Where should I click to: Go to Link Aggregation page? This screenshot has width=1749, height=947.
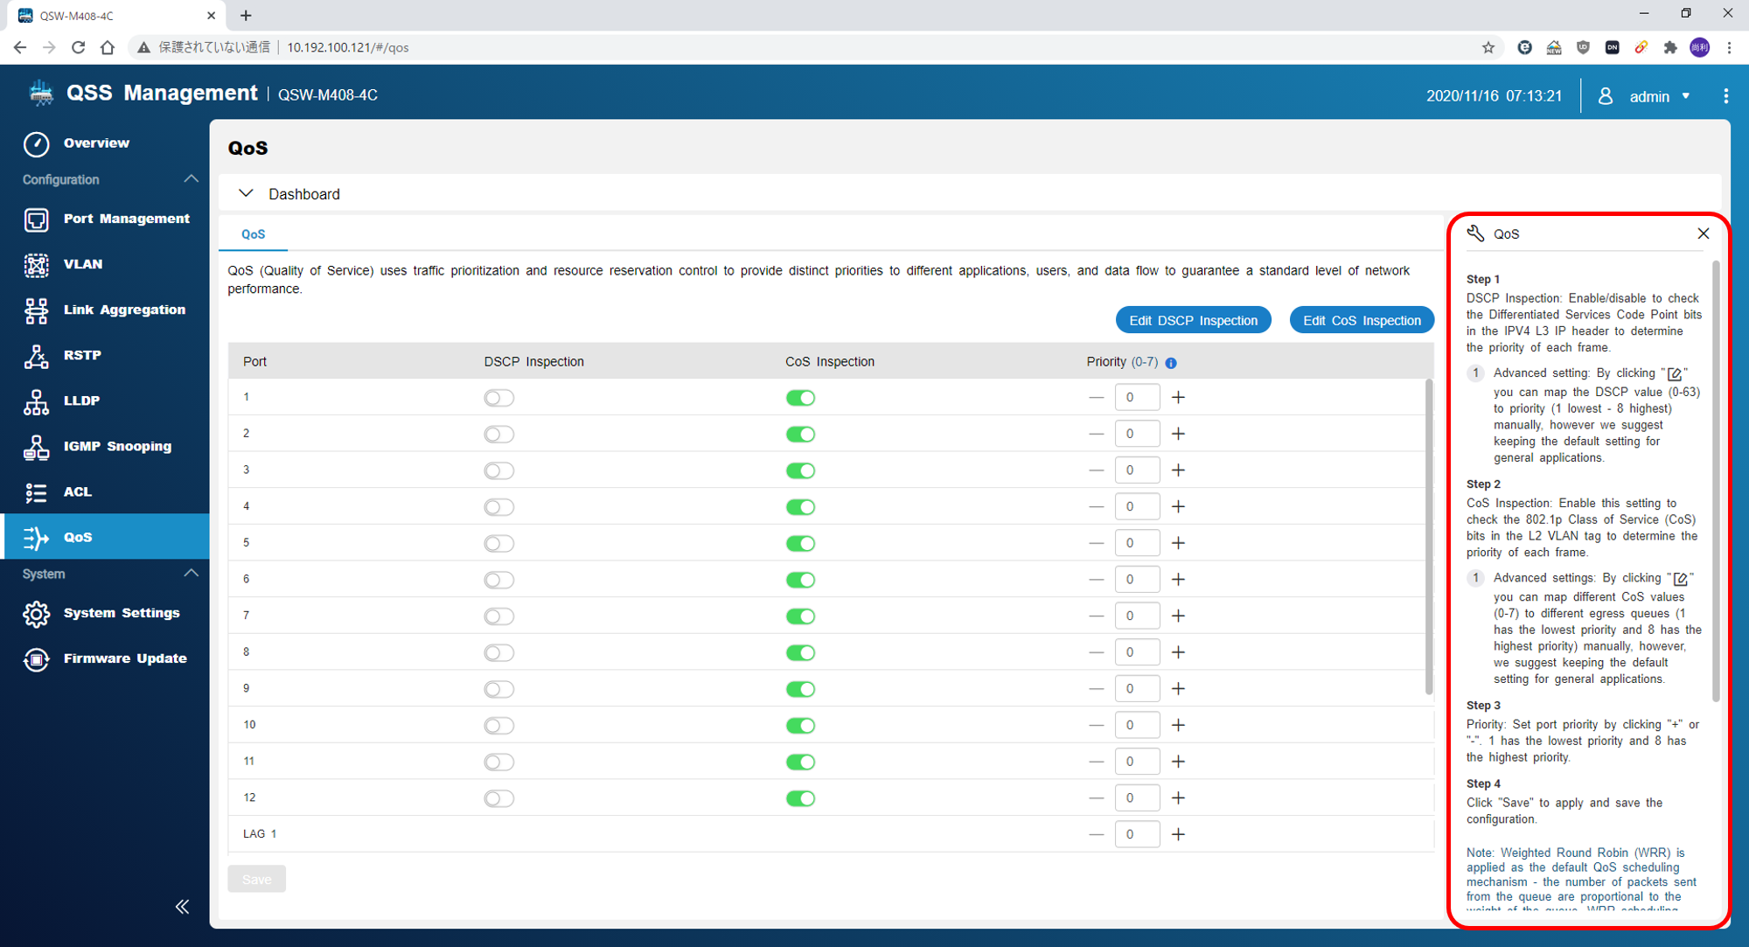[123, 310]
